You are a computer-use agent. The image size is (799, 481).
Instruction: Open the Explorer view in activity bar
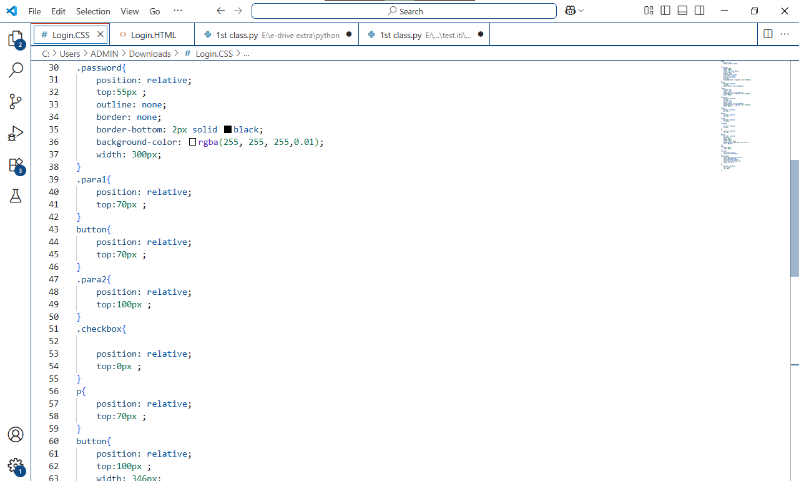pyautogui.click(x=16, y=39)
